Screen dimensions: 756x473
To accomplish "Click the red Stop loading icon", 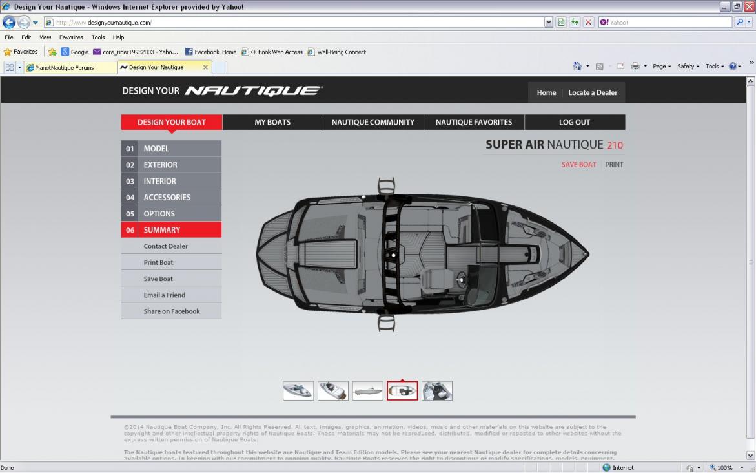I will click(588, 22).
